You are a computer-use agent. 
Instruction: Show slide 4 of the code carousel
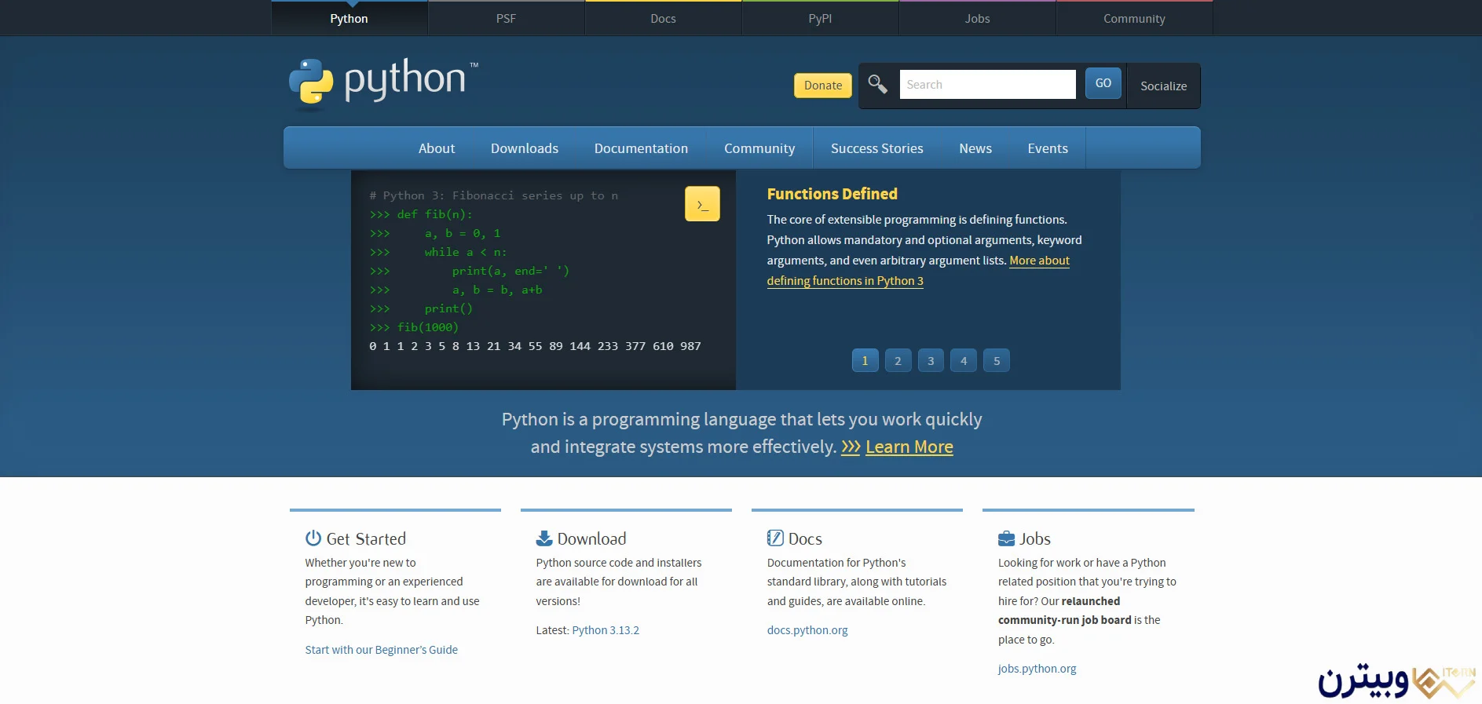pos(964,361)
